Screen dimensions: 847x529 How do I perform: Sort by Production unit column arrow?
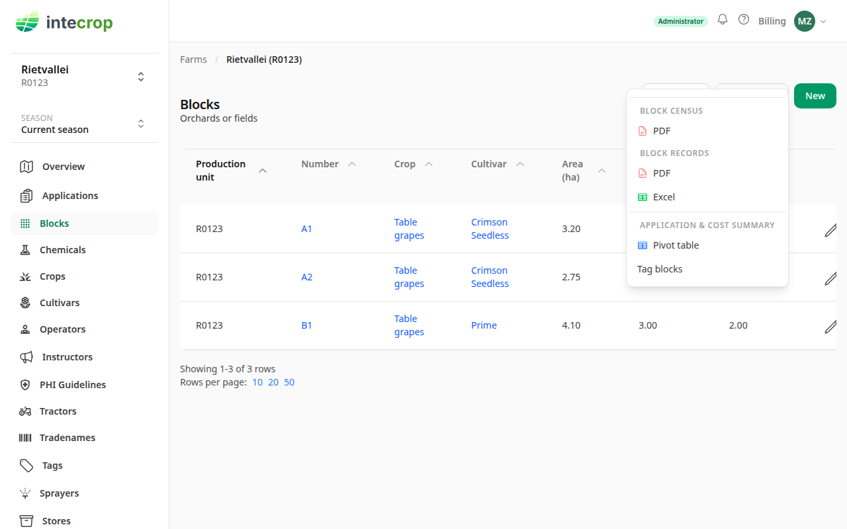pyautogui.click(x=263, y=171)
